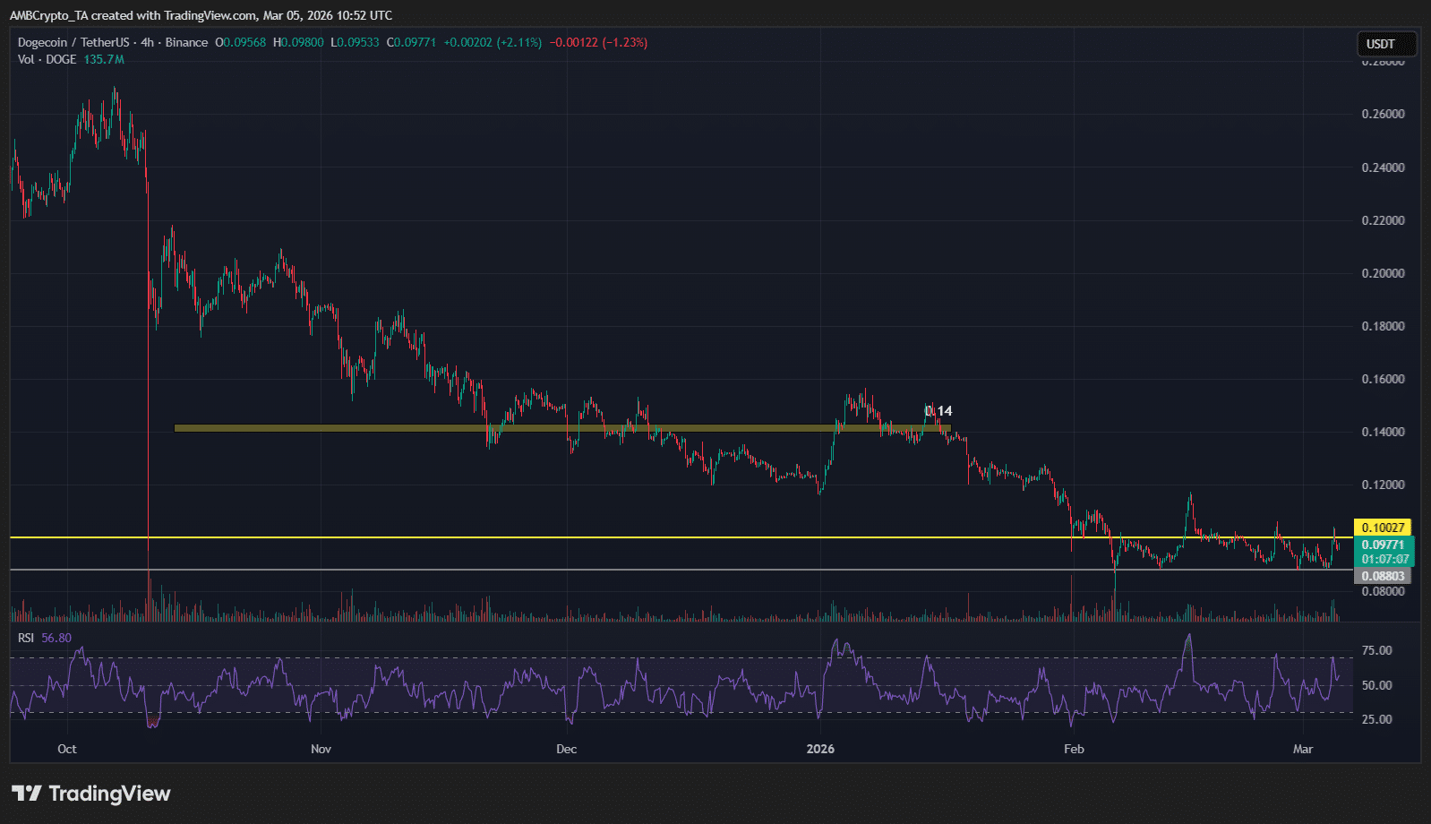Click the 2026 label on time axis
The width and height of the screenshot is (1431, 824).
pyautogui.click(x=819, y=749)
